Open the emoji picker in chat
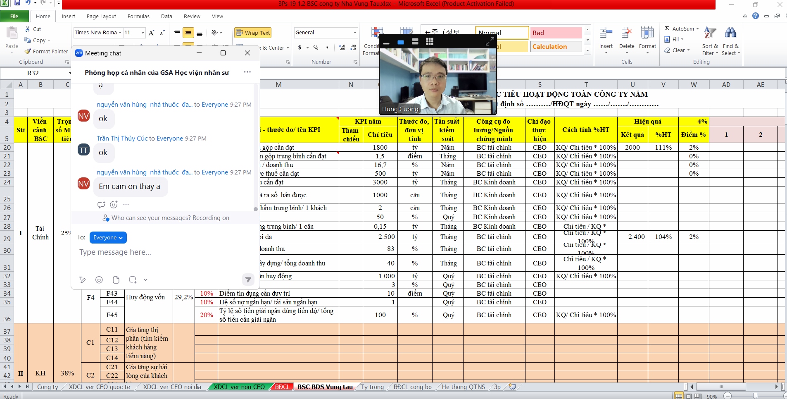787x399 pixels. coord(99,280)
